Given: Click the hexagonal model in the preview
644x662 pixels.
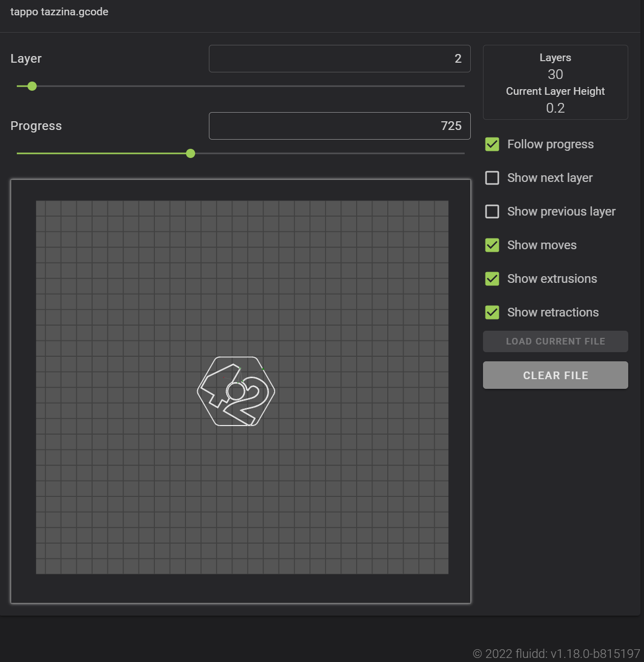Looking at the screenshot, I should (x=236, y=391).
